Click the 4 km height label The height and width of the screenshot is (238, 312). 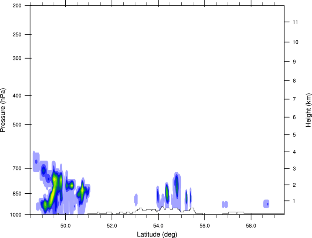point(294,152)
